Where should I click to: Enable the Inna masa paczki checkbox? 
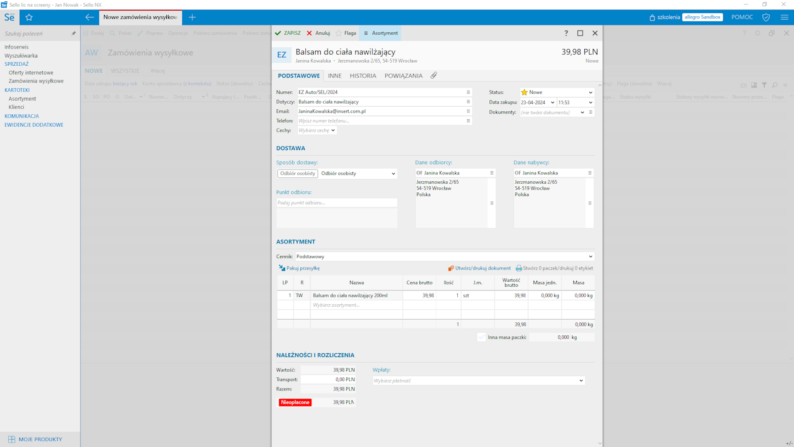(481, 337)
